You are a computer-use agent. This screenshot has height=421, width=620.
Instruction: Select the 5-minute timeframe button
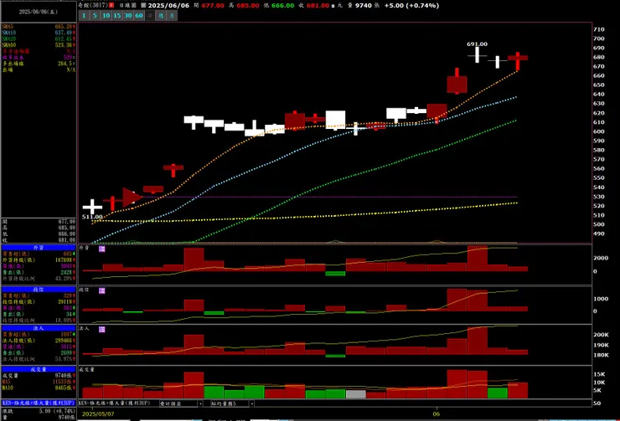click(95, 15)
